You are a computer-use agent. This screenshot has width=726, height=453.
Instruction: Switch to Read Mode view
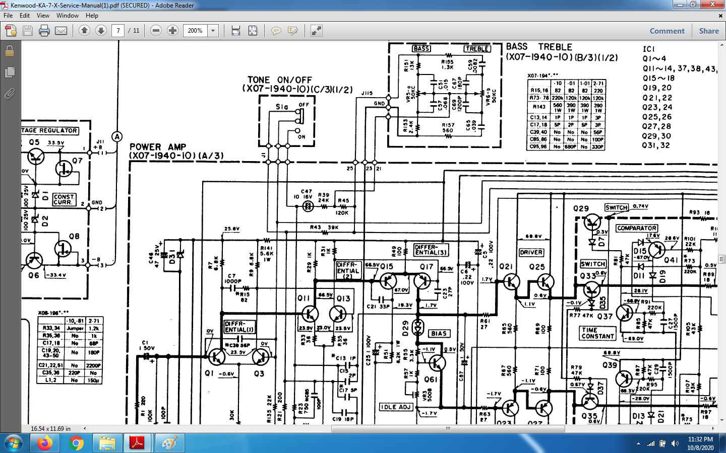[x=316, y=31]
